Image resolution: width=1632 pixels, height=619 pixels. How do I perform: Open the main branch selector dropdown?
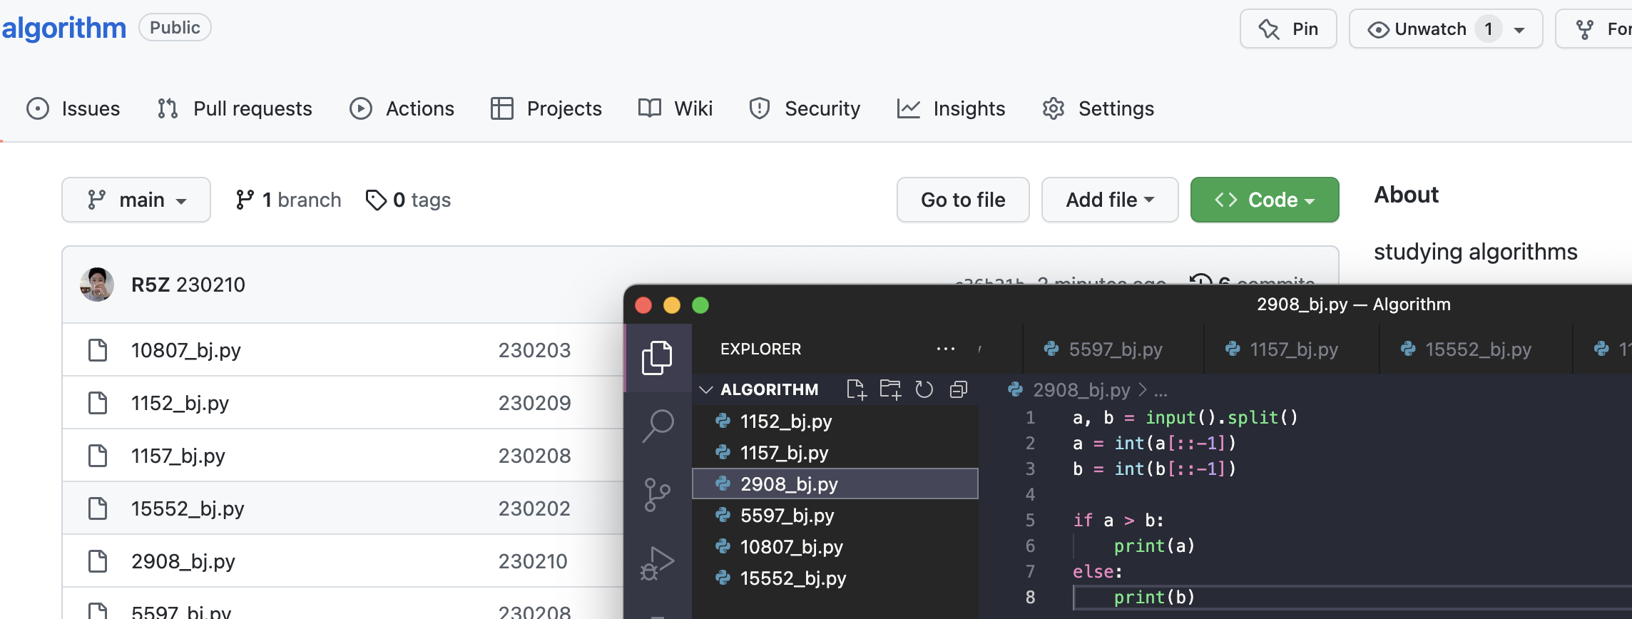[136, 200]
